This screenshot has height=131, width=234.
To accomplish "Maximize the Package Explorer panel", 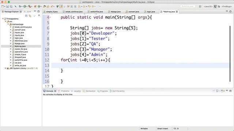I will pyautogui.click(x=38, y=11).
